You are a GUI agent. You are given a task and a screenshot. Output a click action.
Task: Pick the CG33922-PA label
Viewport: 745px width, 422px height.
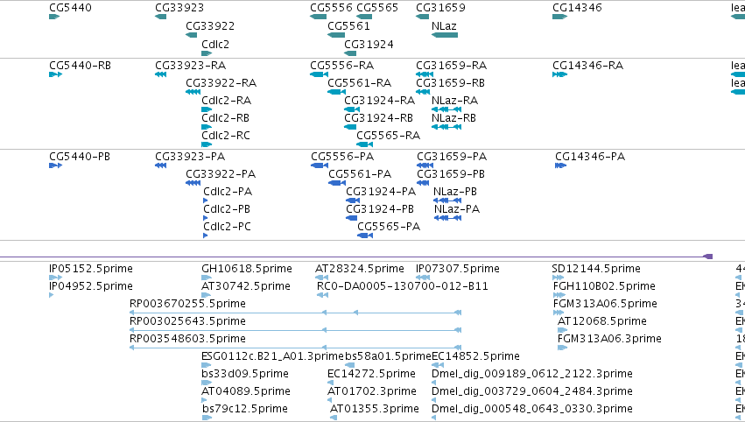click(x=221, y=174)
